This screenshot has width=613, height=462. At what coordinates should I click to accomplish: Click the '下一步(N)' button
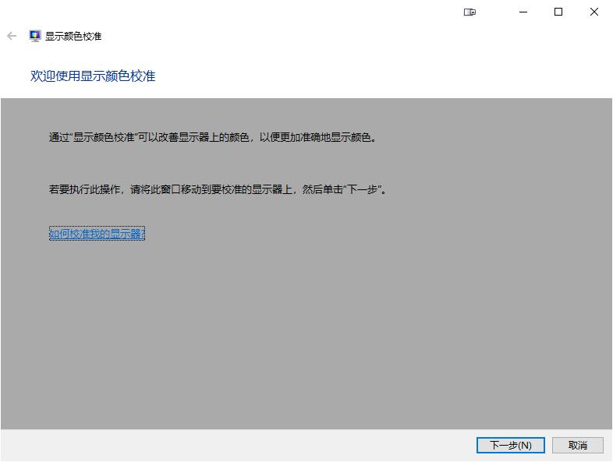[511, 445]
